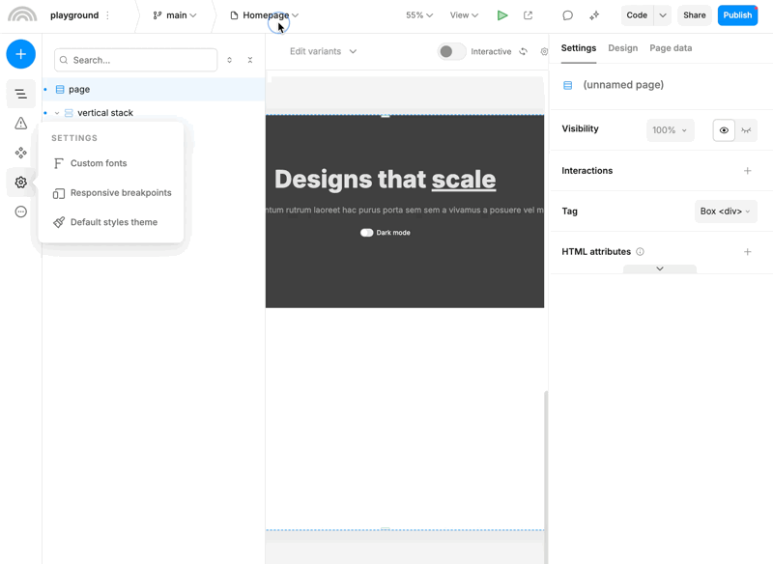Open the Code button dropdown arrow
Image resolution: width=773 pixels, height=564 pixels.
663,15
